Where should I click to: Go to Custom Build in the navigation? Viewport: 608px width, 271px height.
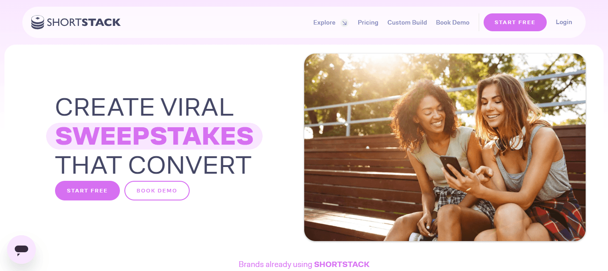click(x=407, y=22)
